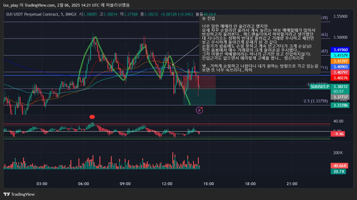Image resolution: width=357 pixels, height=200 pixels.
Task: Click the red 3.40276 price label
Action: (x=341, y=78)
